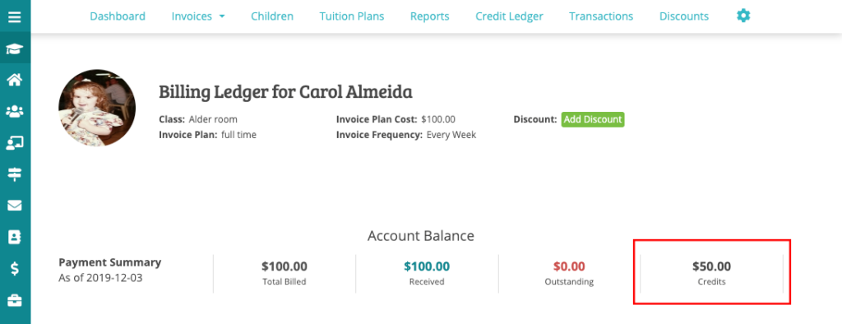842x324 pixels.
Task: Open the contact book sidebar icon
Action: (x=15, y=237)
